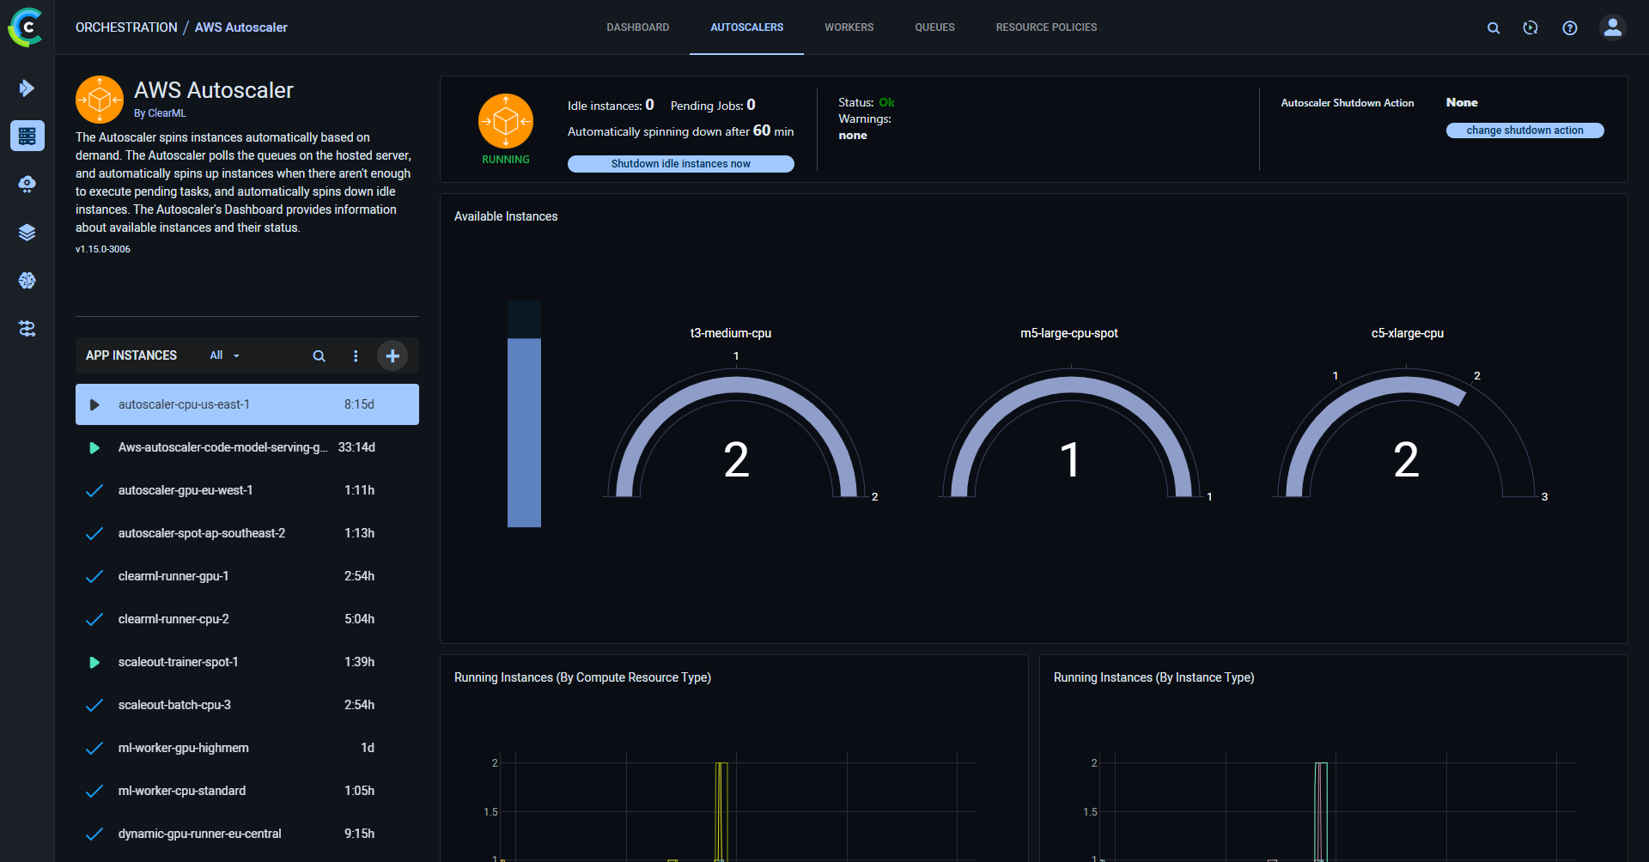Open the Orchestration server-rack sidebar icon
Image resolution: width=1649 pixels, height=862 pixels.
[27, 136]
